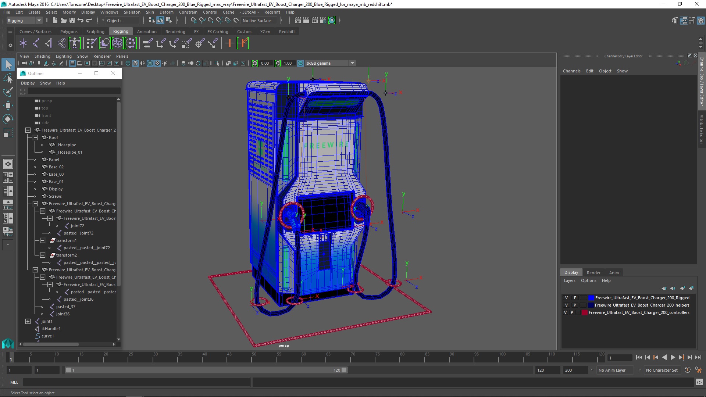706x397 pixels.
Task: Click the Open Scene folder icon
Action: pyautogui.click(x=63, y=21)
